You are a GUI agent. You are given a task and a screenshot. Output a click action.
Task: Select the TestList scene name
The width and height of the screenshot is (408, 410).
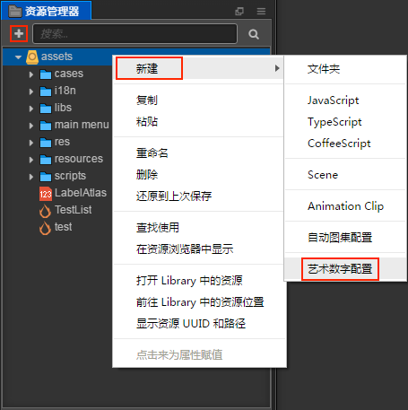(74, 210)
